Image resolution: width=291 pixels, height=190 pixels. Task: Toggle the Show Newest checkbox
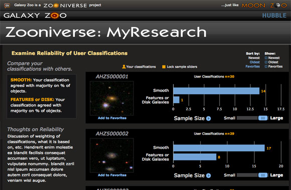tap(266, 58)
